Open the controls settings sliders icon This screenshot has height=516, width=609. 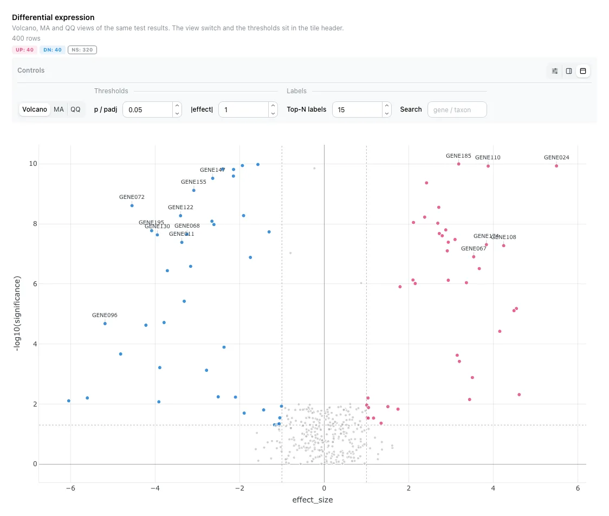coord(555,70)
